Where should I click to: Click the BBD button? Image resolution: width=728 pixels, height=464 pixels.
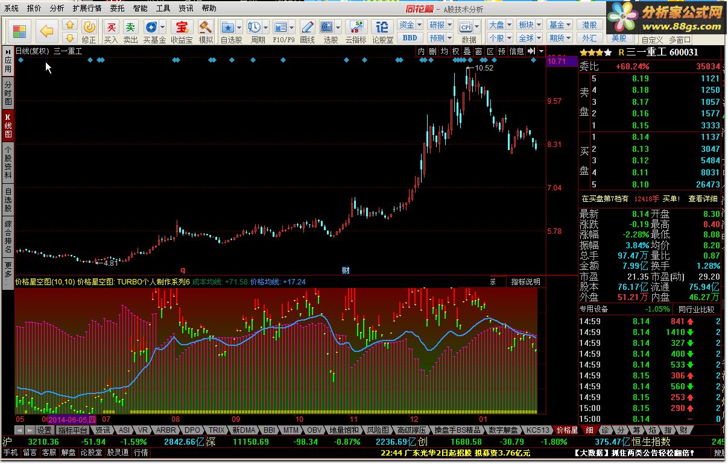click(x=410, y=37)
